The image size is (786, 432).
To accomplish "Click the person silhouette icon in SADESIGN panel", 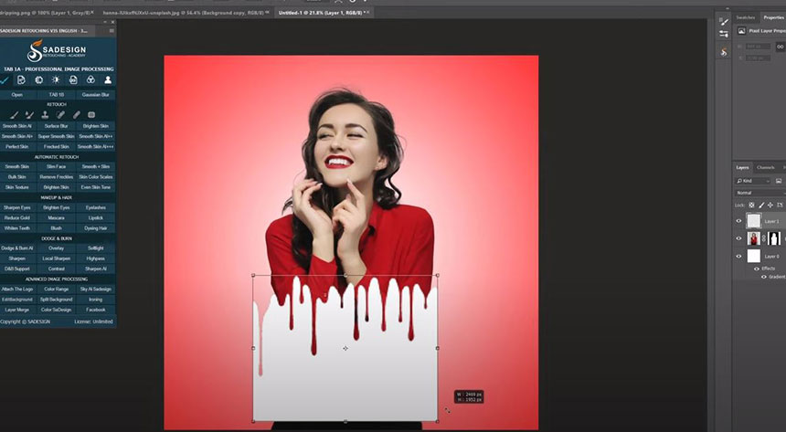I will pyautogui.click(x=108, y=80).
